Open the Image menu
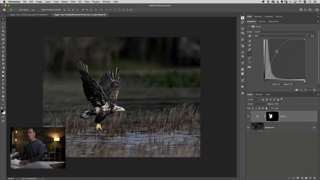This screenshot has width=320, height=180. pos(39,1)
